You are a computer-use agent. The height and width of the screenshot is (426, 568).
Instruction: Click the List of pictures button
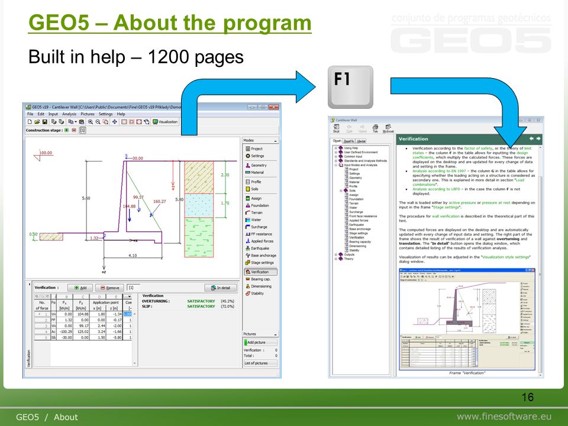(260, 363)
